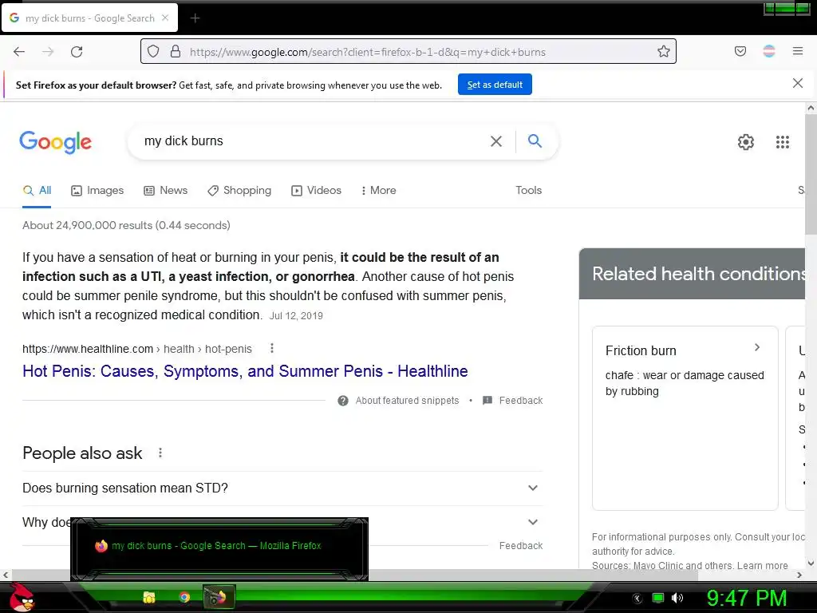Expand the question starting with 'Why'
This screenshot has width=817, height=613.
[x=282, y=522]
